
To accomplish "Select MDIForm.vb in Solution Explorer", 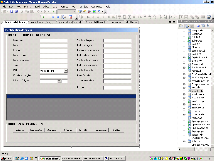I will pyautogui.click(x=198, y=97).
